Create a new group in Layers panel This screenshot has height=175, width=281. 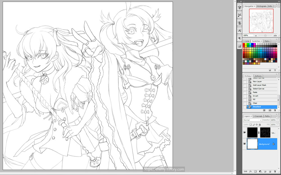click(x=265, y=171)
